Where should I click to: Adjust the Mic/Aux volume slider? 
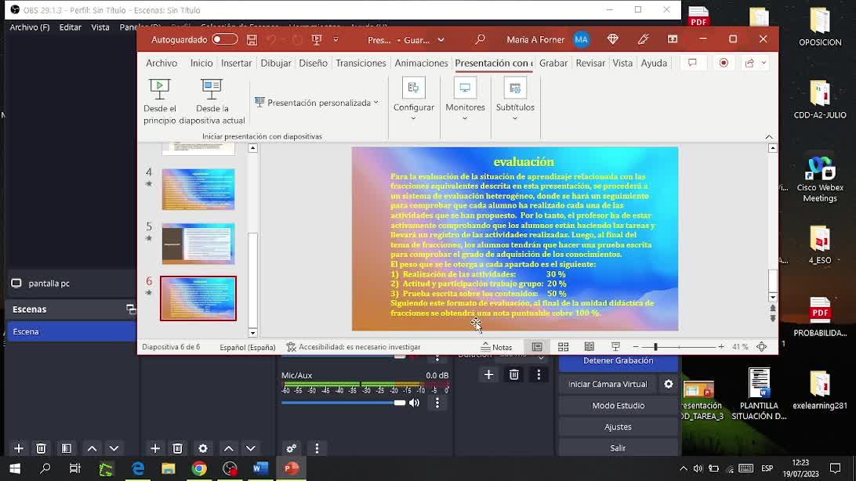pos(399,403)
